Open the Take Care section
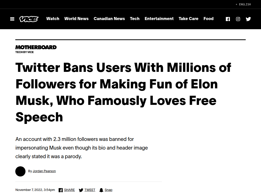This screenshot has height=195, width=261. coord(188,19)
